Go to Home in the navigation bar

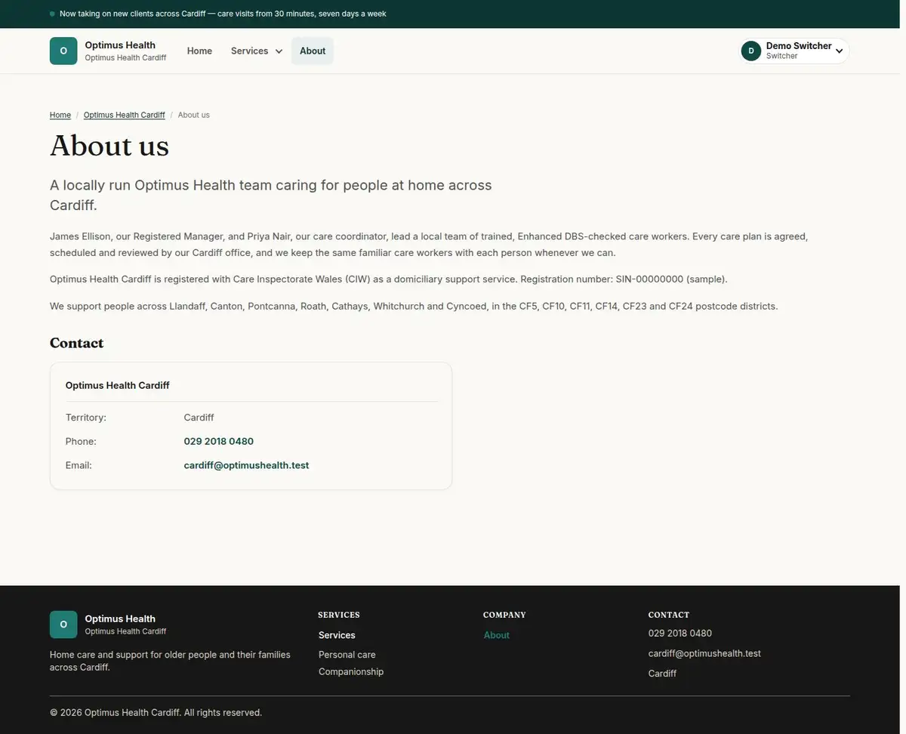[199, 51]
